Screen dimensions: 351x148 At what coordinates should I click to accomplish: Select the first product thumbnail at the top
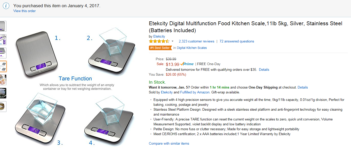(x=3, y=26)
